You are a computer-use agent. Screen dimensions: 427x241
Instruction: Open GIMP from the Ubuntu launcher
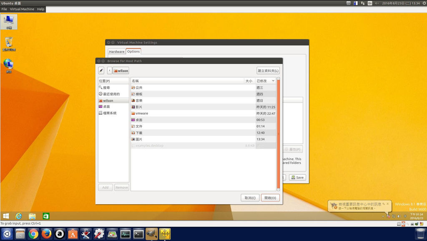tap(151, 234)
